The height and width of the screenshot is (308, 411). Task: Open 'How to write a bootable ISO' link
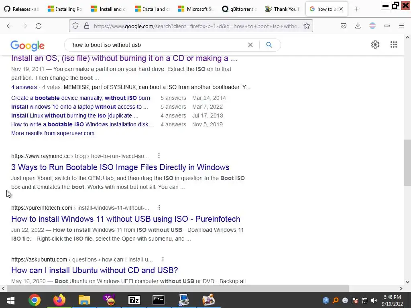[83, 124]
